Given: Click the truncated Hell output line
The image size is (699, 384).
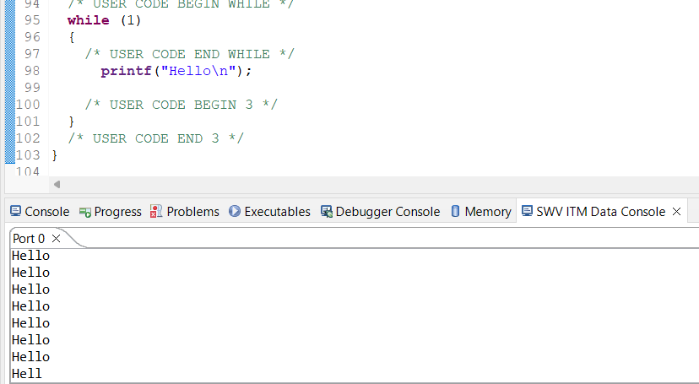Looking at the screenshot, I should coord(27,373).
